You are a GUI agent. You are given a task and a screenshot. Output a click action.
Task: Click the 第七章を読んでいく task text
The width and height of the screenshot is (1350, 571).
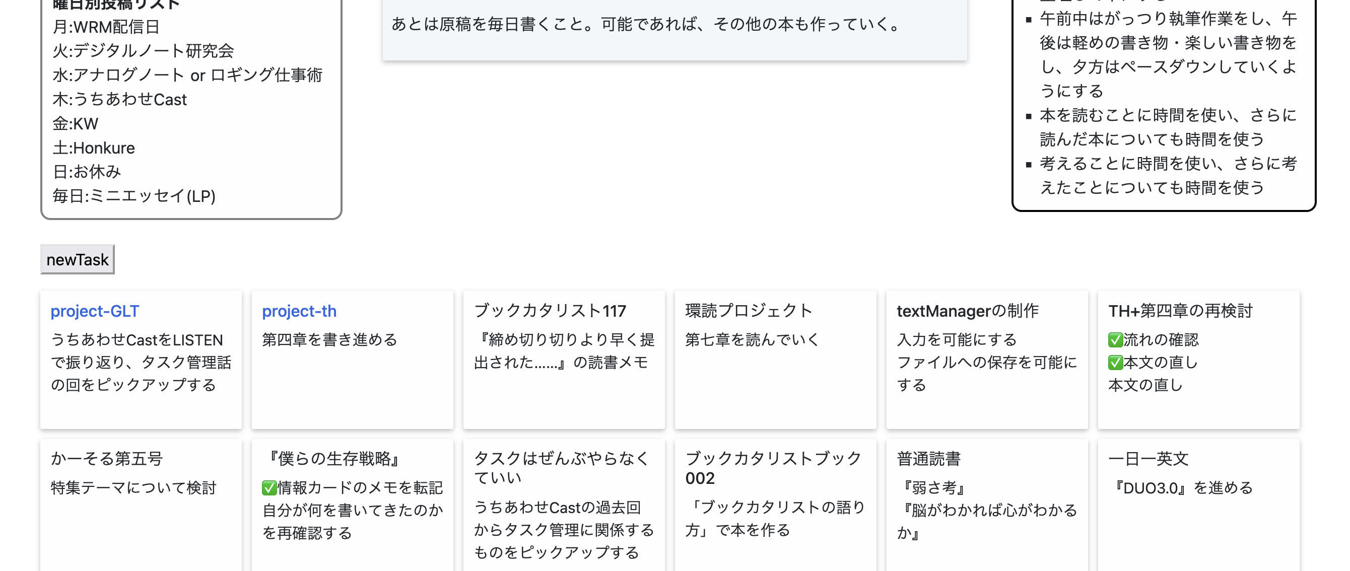point(752,340)
